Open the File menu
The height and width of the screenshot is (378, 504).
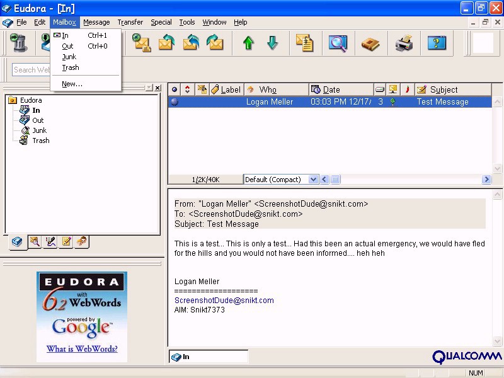(x=21, y=22)
